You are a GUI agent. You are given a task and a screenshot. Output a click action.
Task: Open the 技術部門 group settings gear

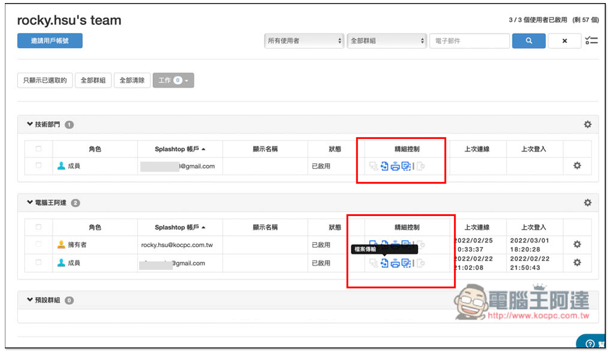click(x=587, y=124)
